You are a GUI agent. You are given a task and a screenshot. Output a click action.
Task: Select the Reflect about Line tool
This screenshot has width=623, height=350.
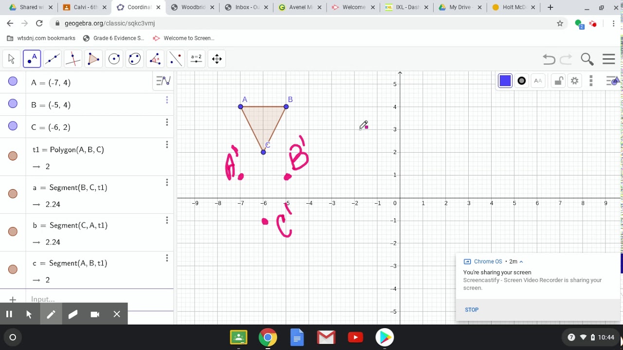[x=175, y=59]
